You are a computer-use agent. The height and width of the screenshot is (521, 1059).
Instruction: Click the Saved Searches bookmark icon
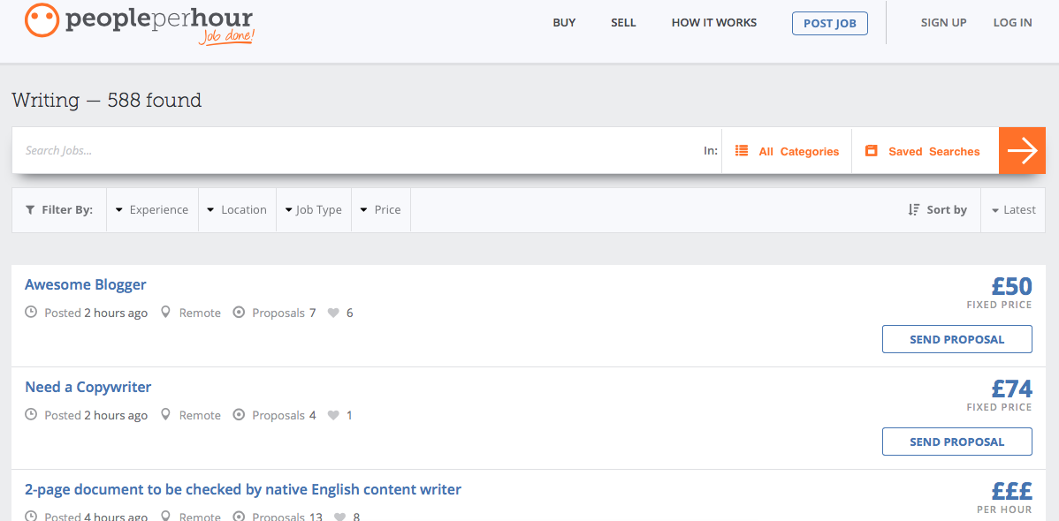click(x=872, y=150)
